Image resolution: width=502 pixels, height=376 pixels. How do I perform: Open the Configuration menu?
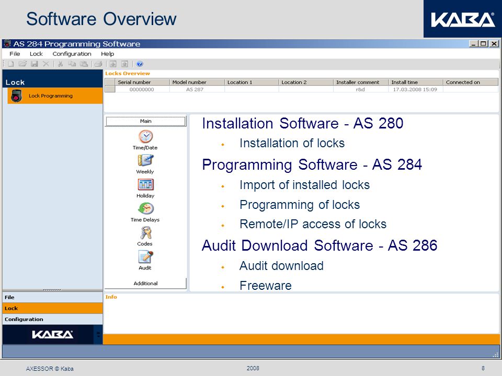(72, 54)
